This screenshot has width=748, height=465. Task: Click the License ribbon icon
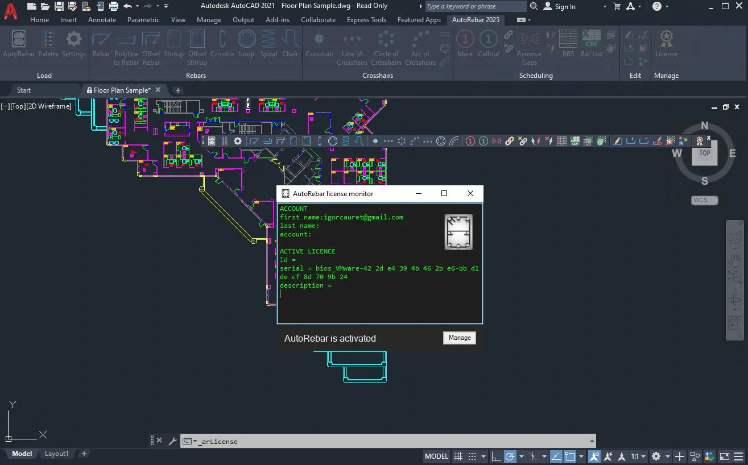click(666, 44)
